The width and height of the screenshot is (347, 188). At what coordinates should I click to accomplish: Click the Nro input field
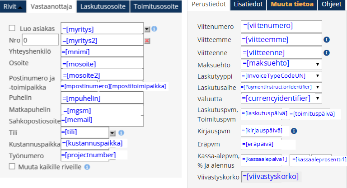40,41
